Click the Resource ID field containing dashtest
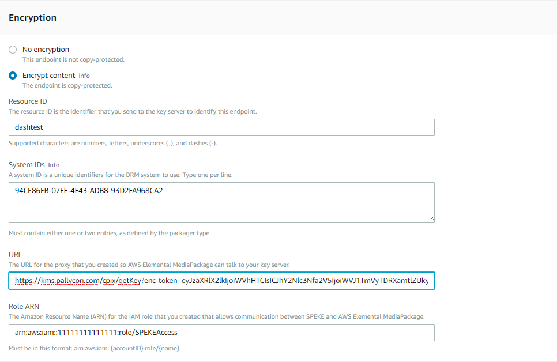This screenshot has width=557, height=362. pyautogui.click(x=221, y=127)
